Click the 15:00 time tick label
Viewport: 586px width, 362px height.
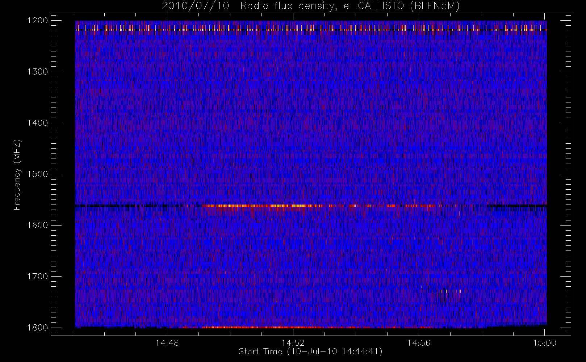pos(545,343)
